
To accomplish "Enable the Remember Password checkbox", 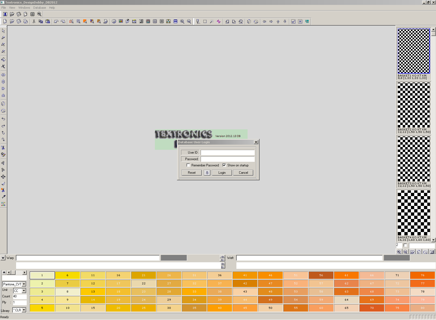I will 188,165.
